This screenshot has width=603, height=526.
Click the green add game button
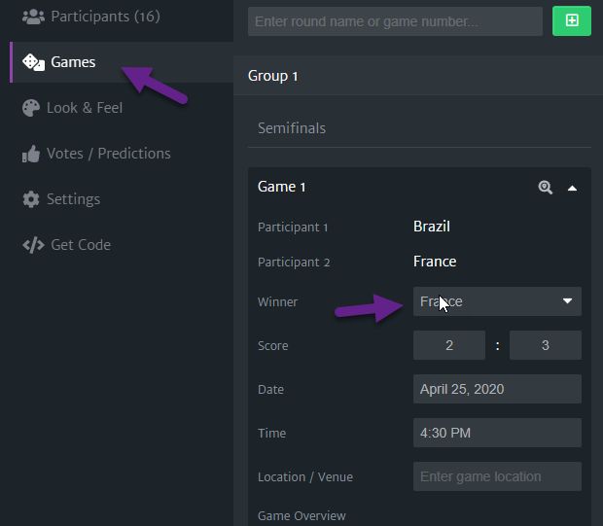tap(572, 20)
